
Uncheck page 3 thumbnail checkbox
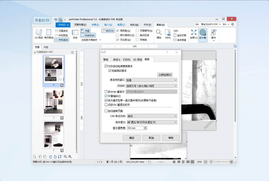[x=62, y=150]
